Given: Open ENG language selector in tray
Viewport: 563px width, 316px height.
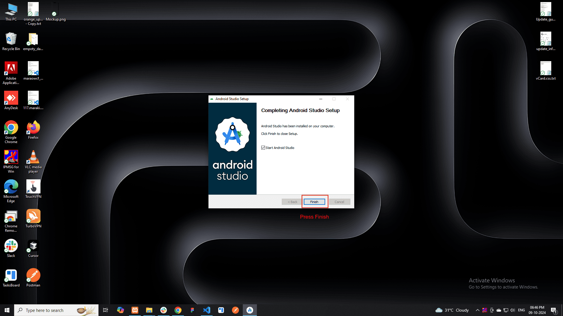Looking at the screenshot, I should [521, 310].
